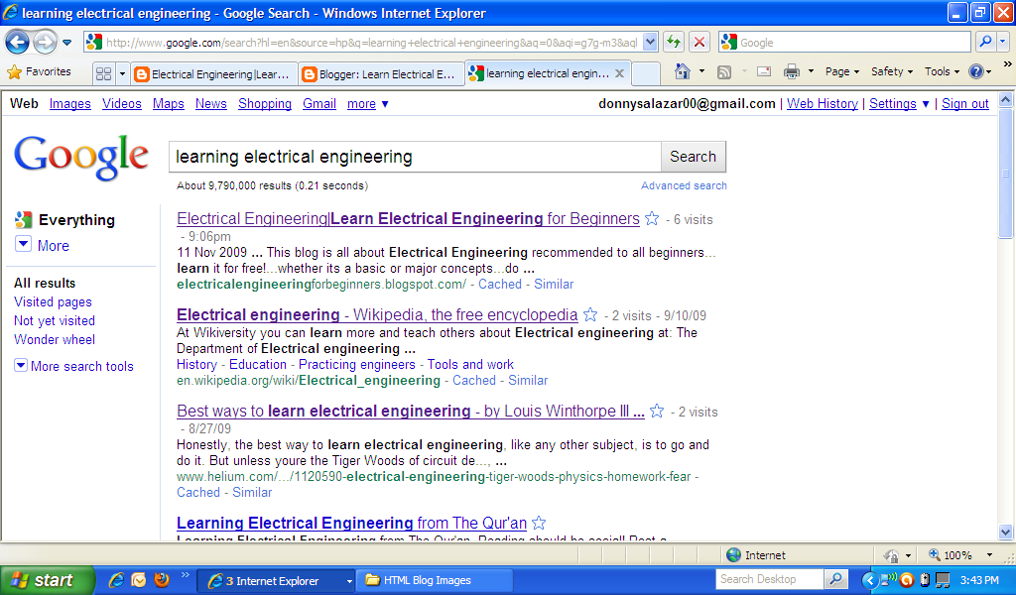The width and height of the screenshot is (1016, 595).
Task: Open Home button dropdown arrow
Action: point(701,71)
